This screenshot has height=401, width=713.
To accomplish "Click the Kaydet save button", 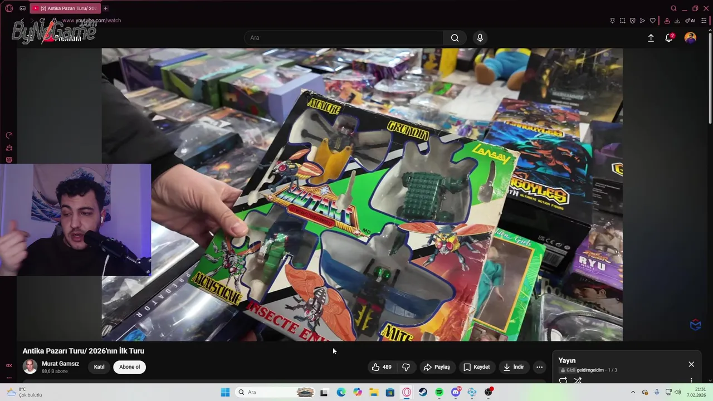I will pos(477,367).
